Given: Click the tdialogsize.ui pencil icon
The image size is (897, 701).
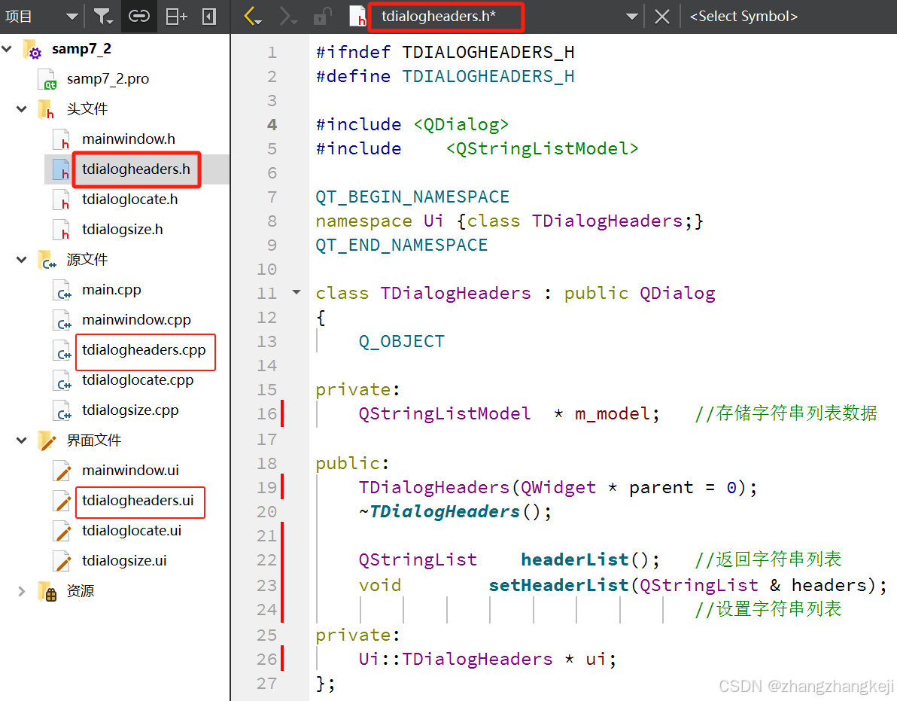Looking at the screenshot, I should tap(62, 562).
